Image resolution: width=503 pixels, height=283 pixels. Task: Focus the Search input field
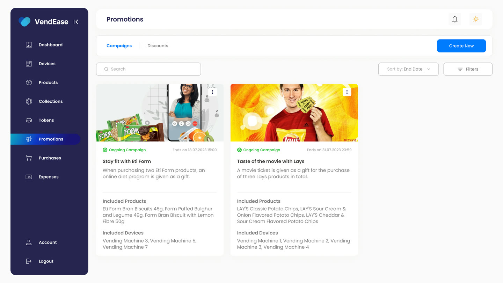pos(148,69)
